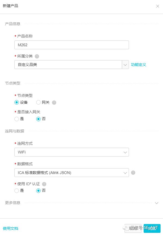Click the help icon next to 使用ID²认证

pyautogui.click(x=44, y=184)
